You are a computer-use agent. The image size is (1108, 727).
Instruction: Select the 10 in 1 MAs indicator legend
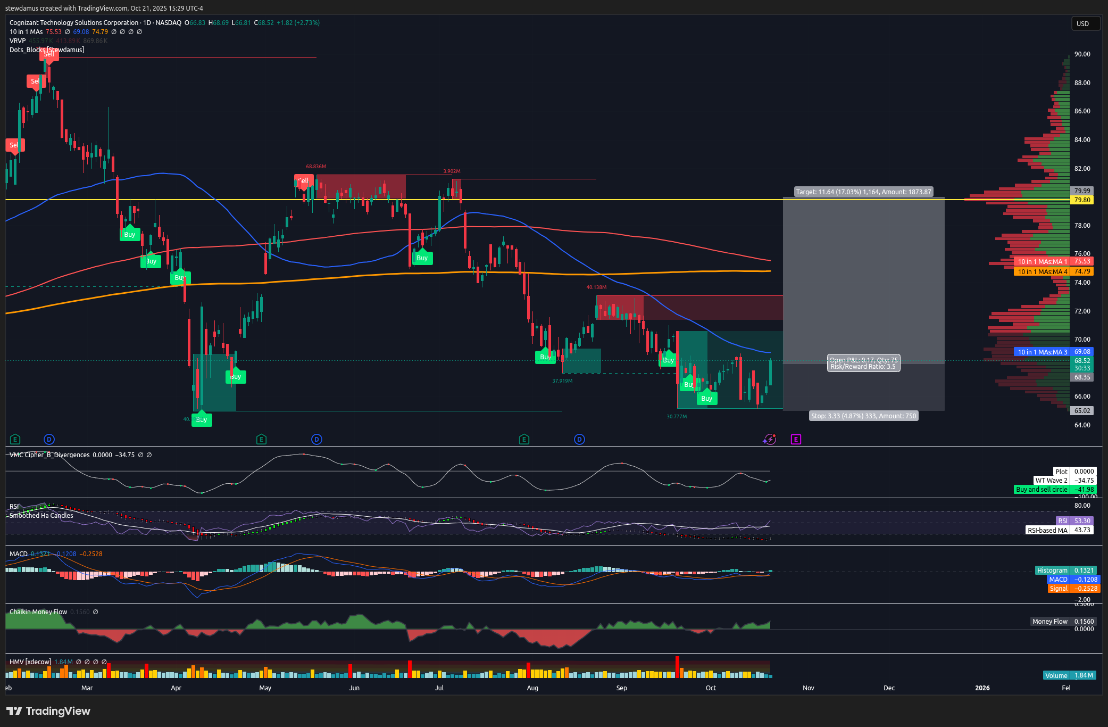(26, 32)
